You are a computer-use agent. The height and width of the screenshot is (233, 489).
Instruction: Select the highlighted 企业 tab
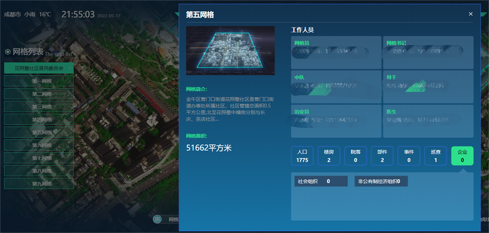[x=462, y=156]
